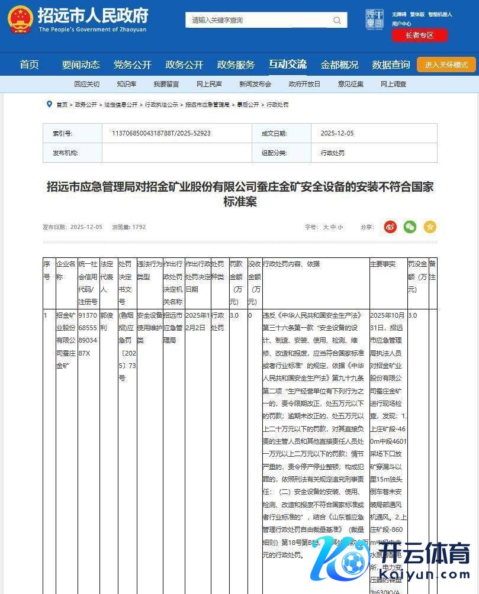Switch to 繁体版 traditional Chinese
This screenshot has height=594, width=479.
click(417, 14)
